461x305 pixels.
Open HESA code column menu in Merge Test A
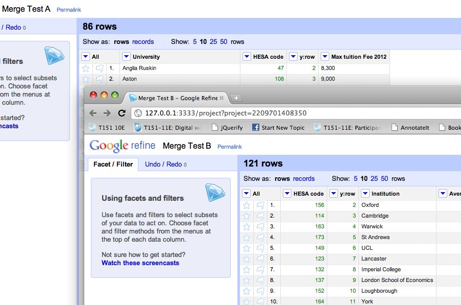tap(247, 57)
